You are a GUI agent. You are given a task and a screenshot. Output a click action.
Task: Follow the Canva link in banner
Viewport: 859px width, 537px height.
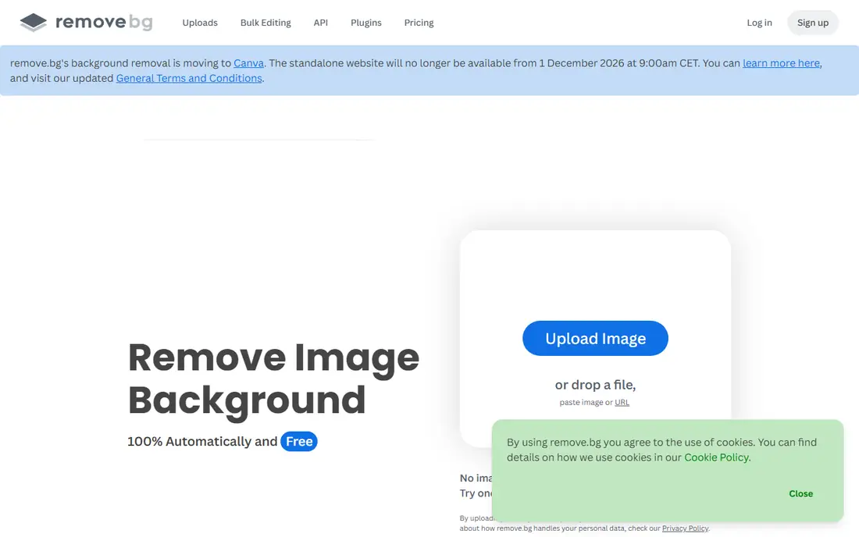coord(248,63)
